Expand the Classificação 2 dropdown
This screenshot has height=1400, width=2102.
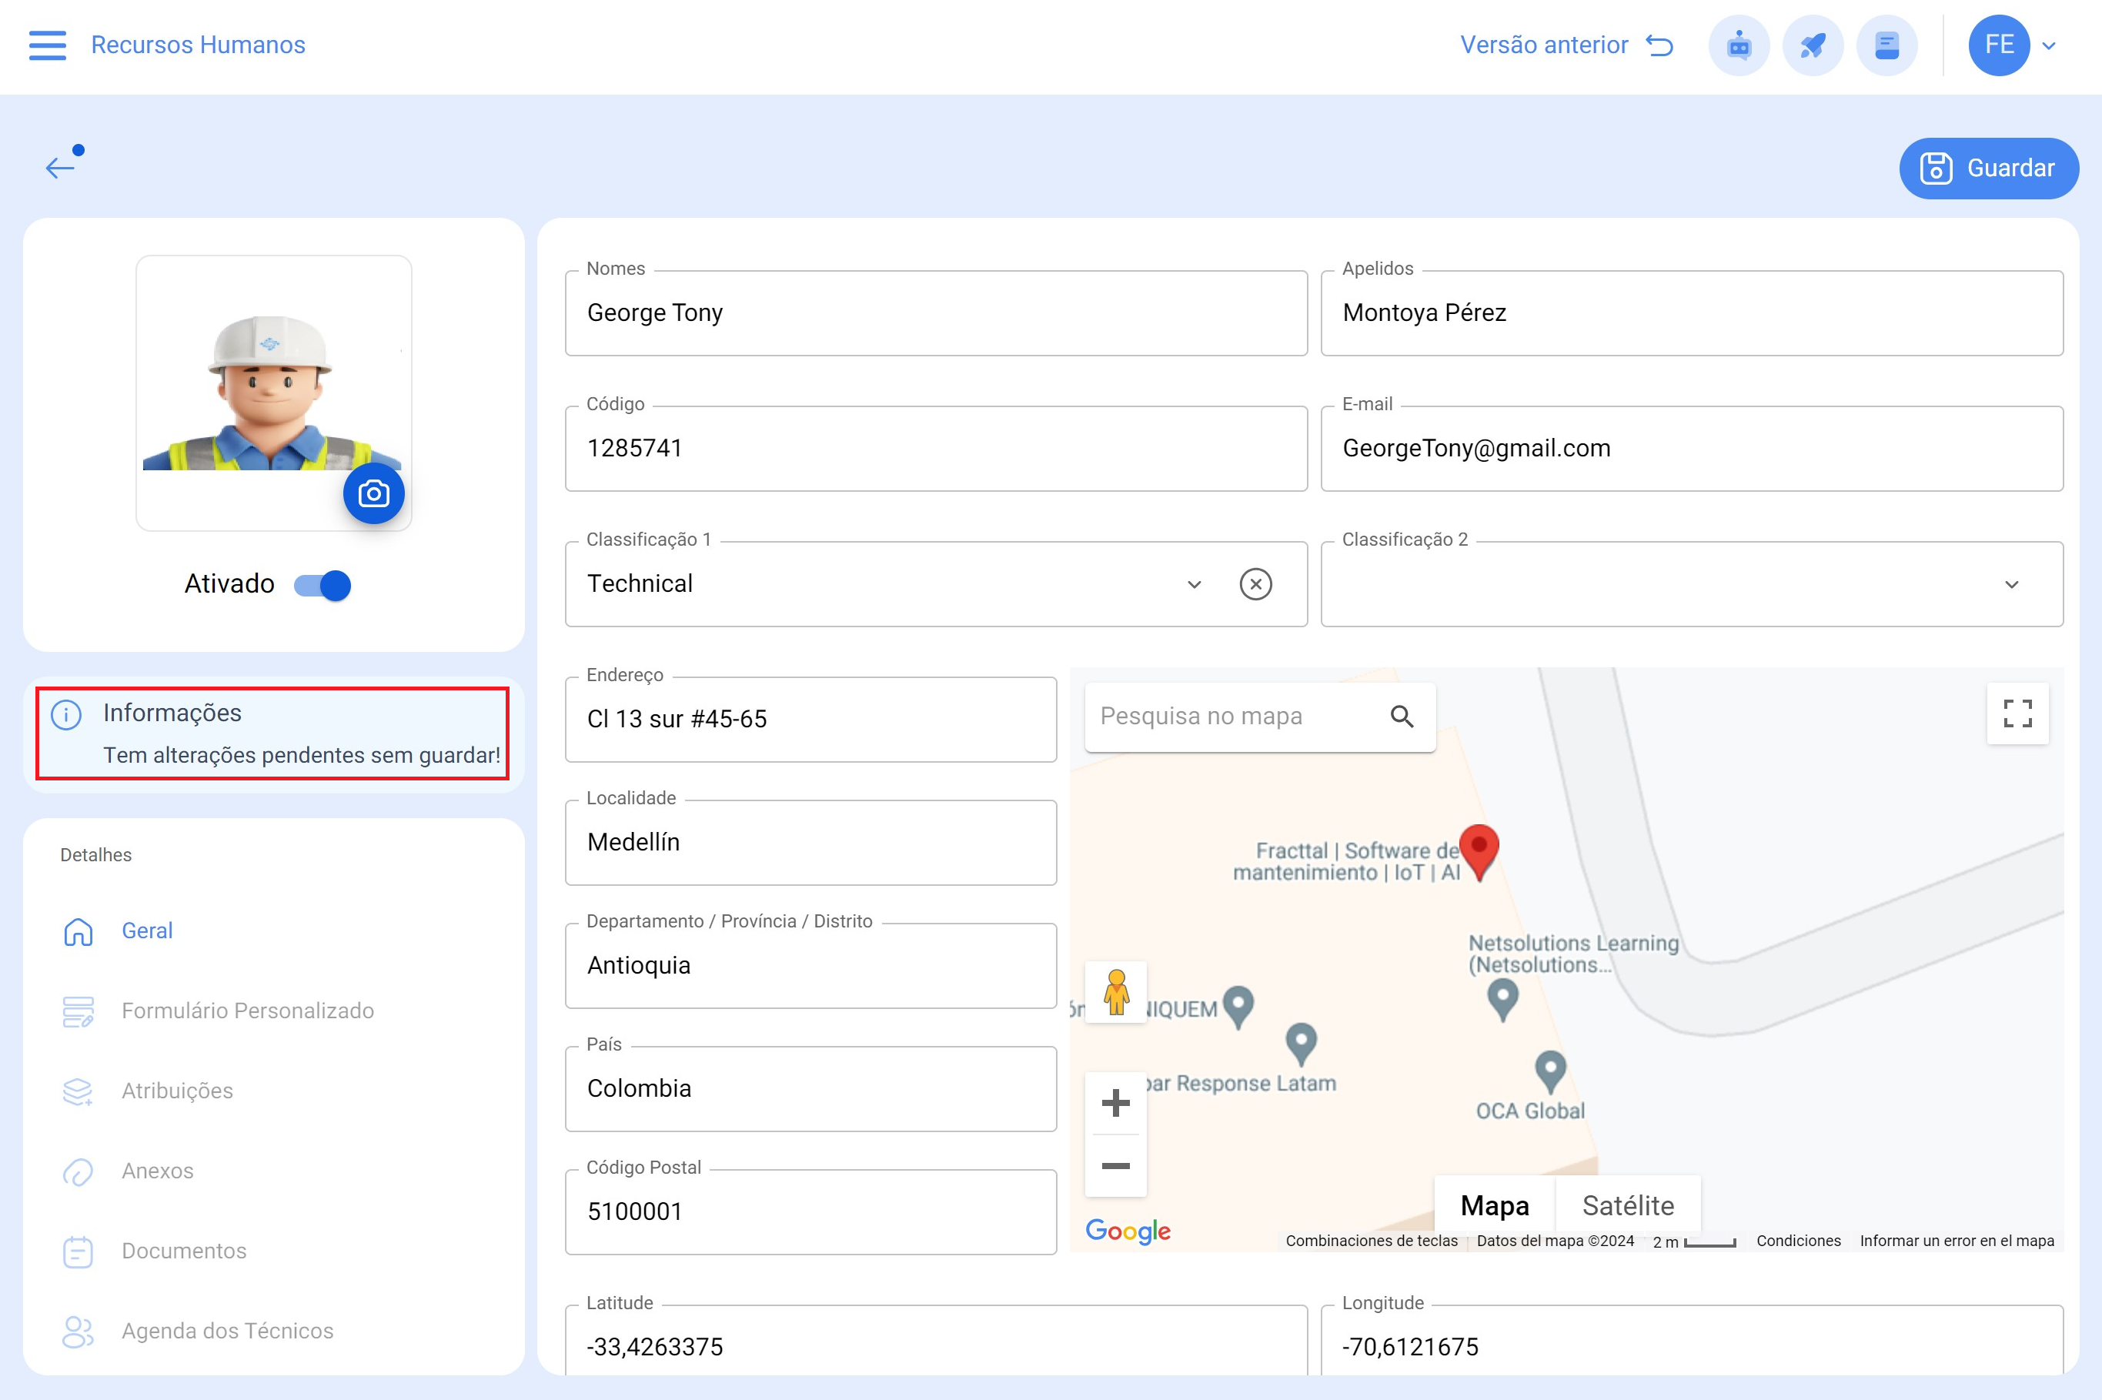click(x=2010, y=584)
